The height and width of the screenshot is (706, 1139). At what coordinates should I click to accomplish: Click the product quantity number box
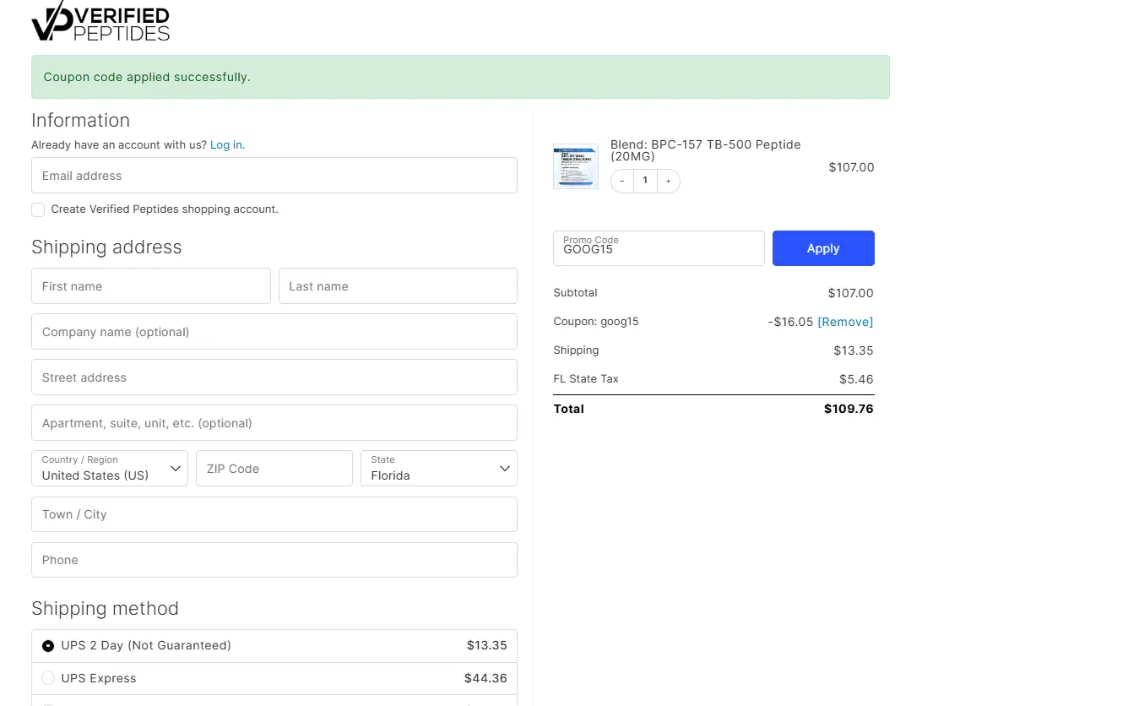coord(645,181)
